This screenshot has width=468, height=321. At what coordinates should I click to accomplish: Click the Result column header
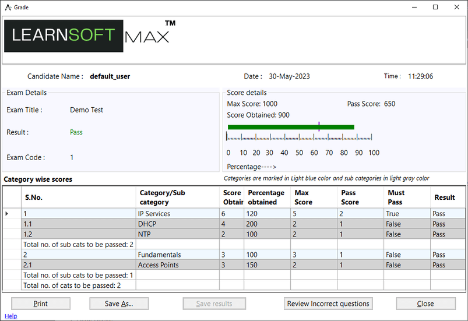pyautogui.click(x=447, y=197)
